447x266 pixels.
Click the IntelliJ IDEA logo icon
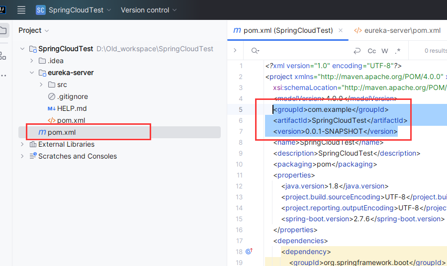2,9
